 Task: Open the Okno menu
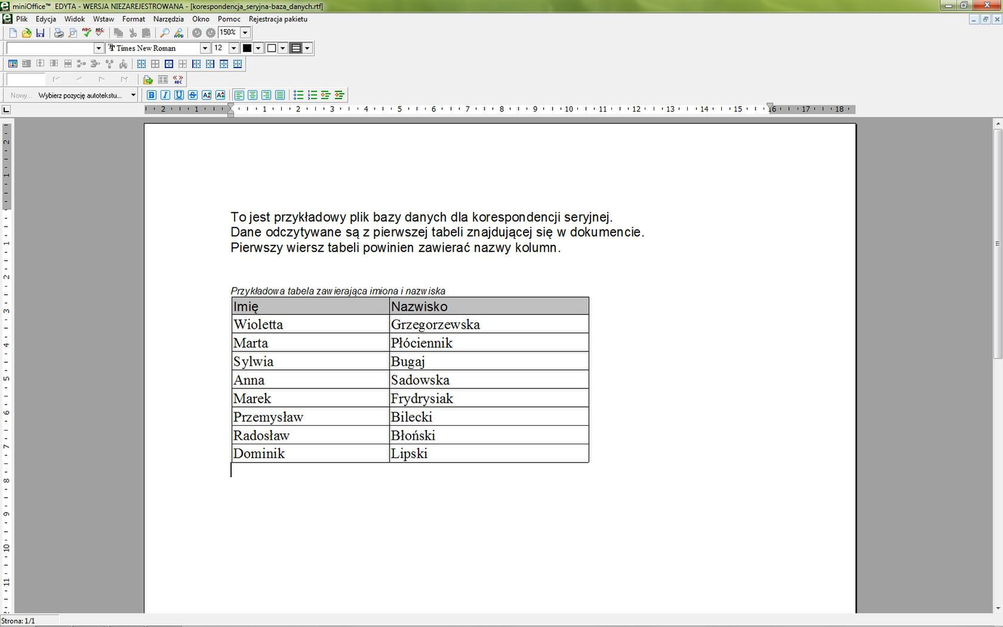pos(201,19)
